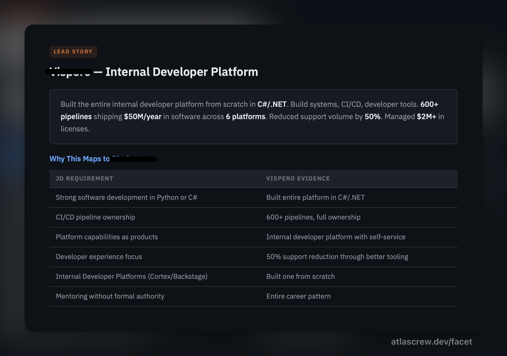Click the VISPERO EVIDENCE column header
Screen dimensions: 507x356
tap(298, 178)
